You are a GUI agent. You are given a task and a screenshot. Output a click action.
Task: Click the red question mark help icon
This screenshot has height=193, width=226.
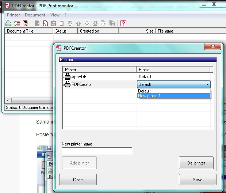123,23
